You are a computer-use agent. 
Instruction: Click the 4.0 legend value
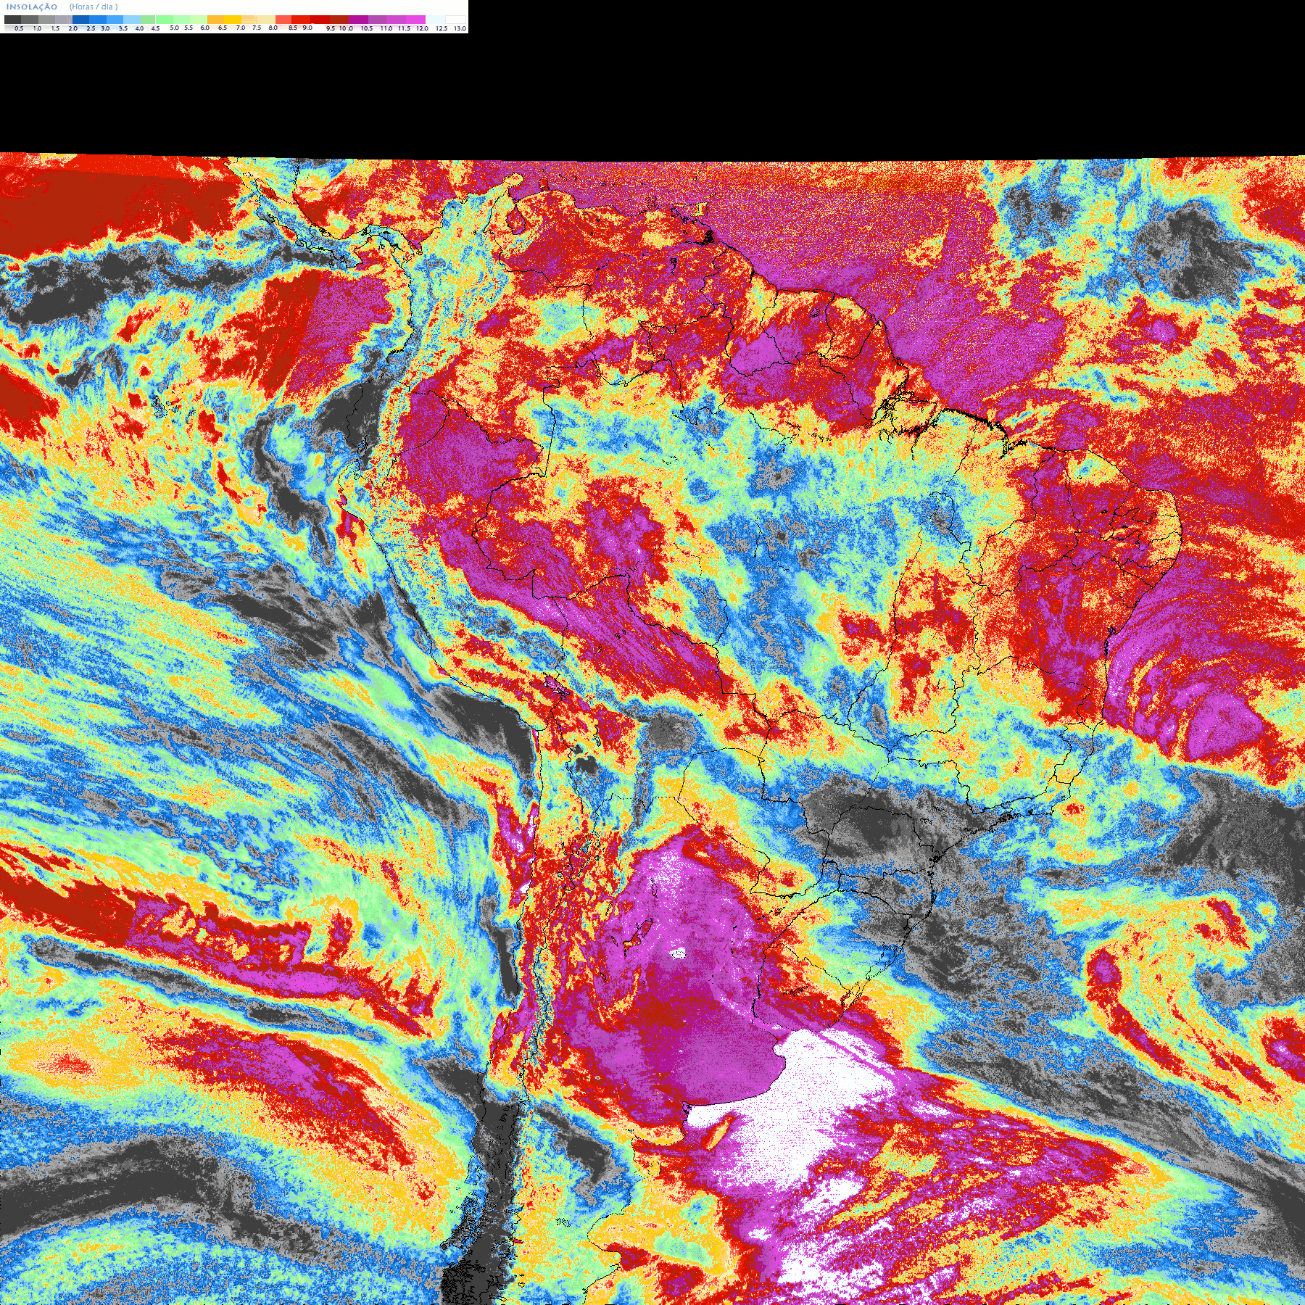pyautogui.click(x=139, y=28)
